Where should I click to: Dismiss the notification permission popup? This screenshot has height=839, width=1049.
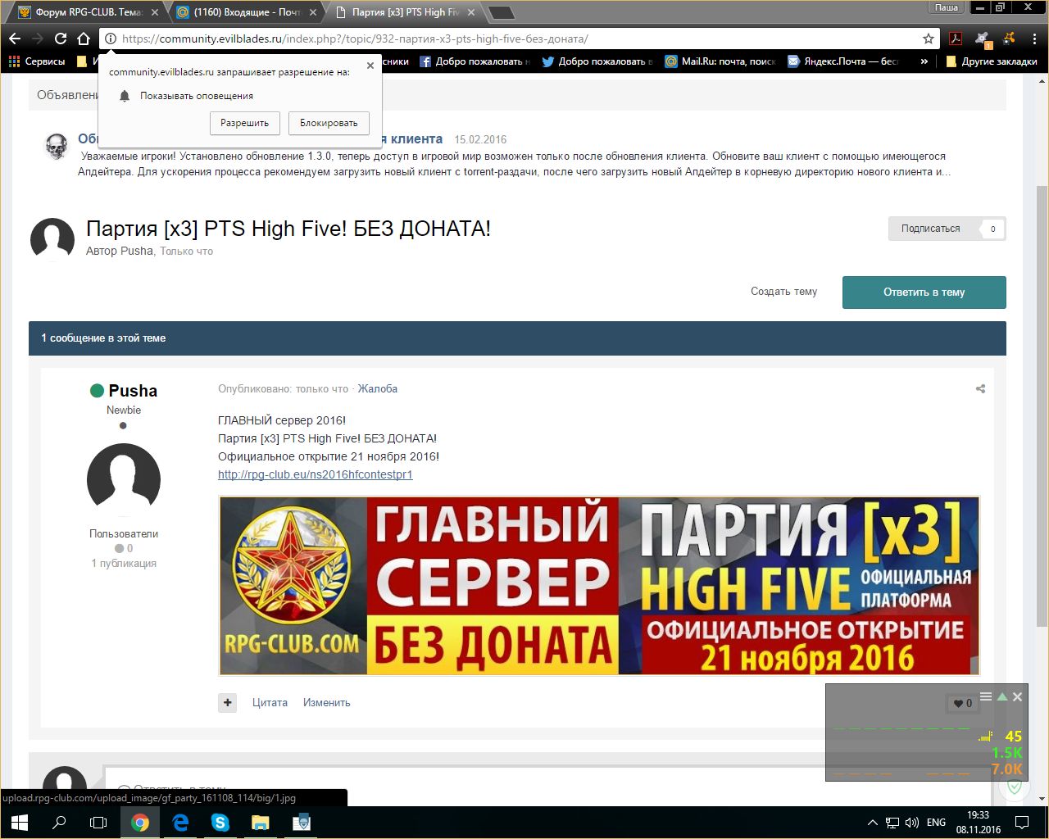(x=370, y=66)
